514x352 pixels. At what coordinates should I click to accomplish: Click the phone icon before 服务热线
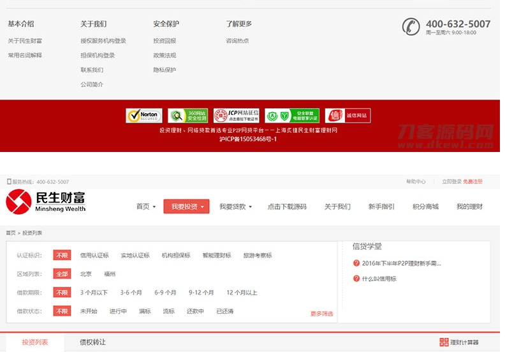coord(9,181)
